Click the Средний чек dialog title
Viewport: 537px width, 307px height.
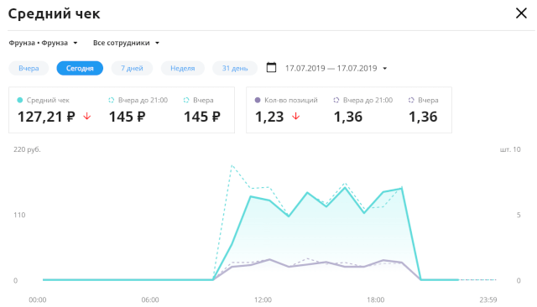coord(54,14)
